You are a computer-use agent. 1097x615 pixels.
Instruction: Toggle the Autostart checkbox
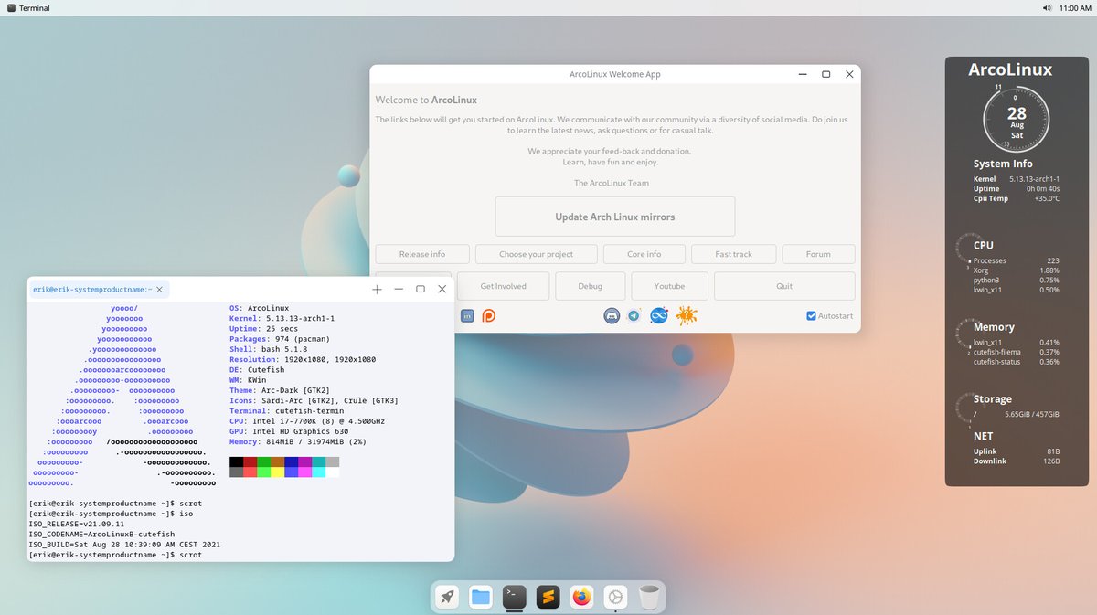[811, 315]
